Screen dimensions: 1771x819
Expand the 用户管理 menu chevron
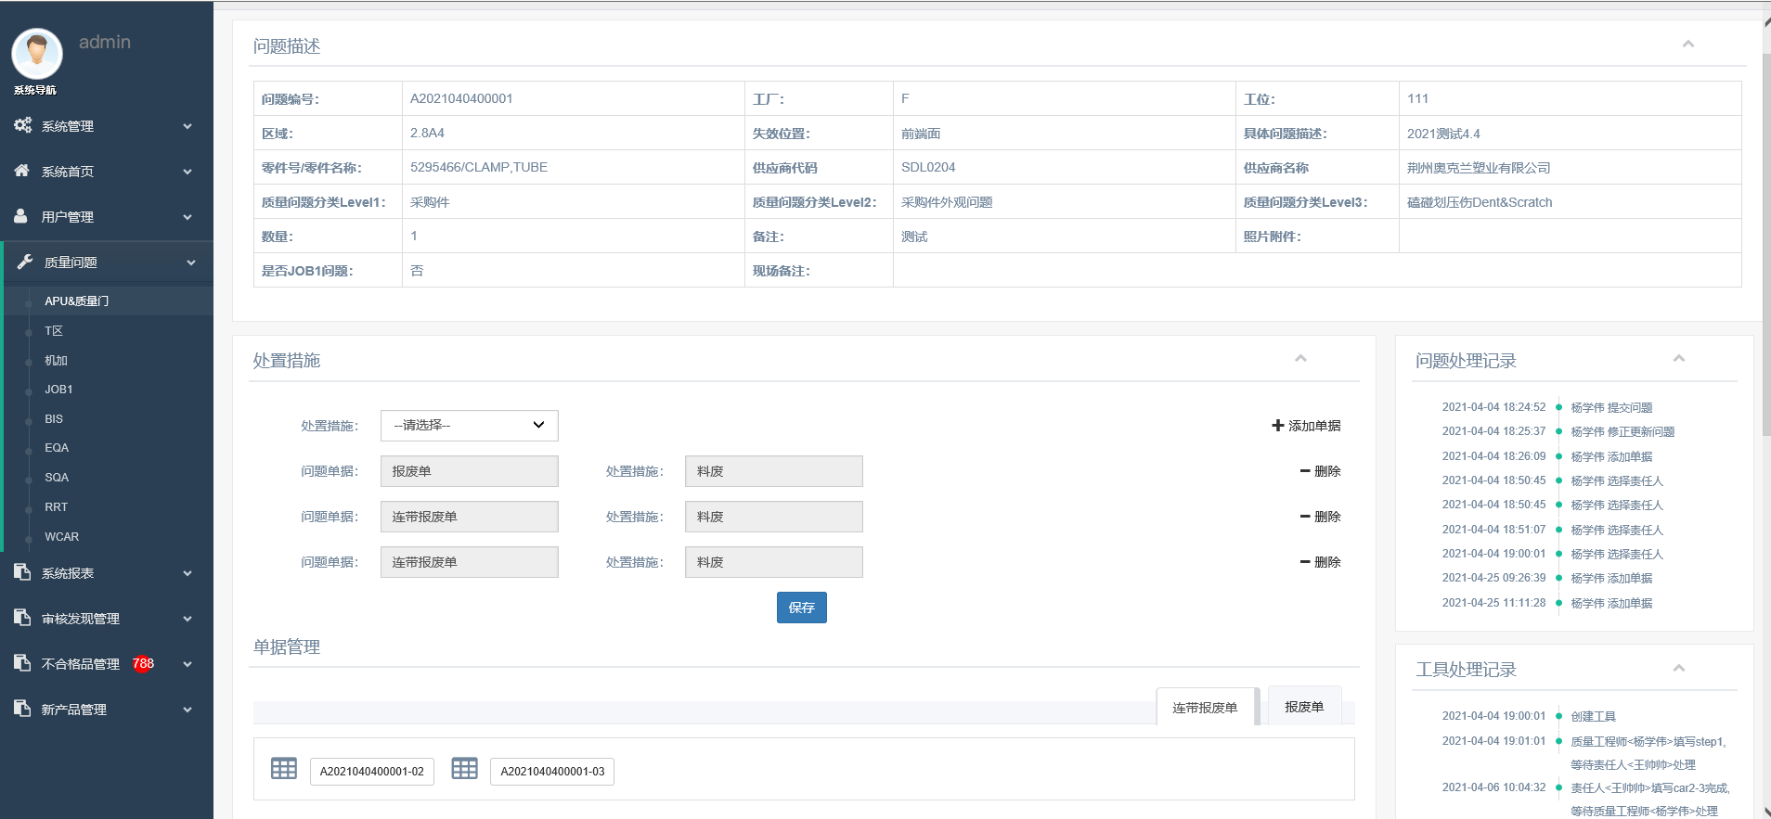tap(187, 217)
